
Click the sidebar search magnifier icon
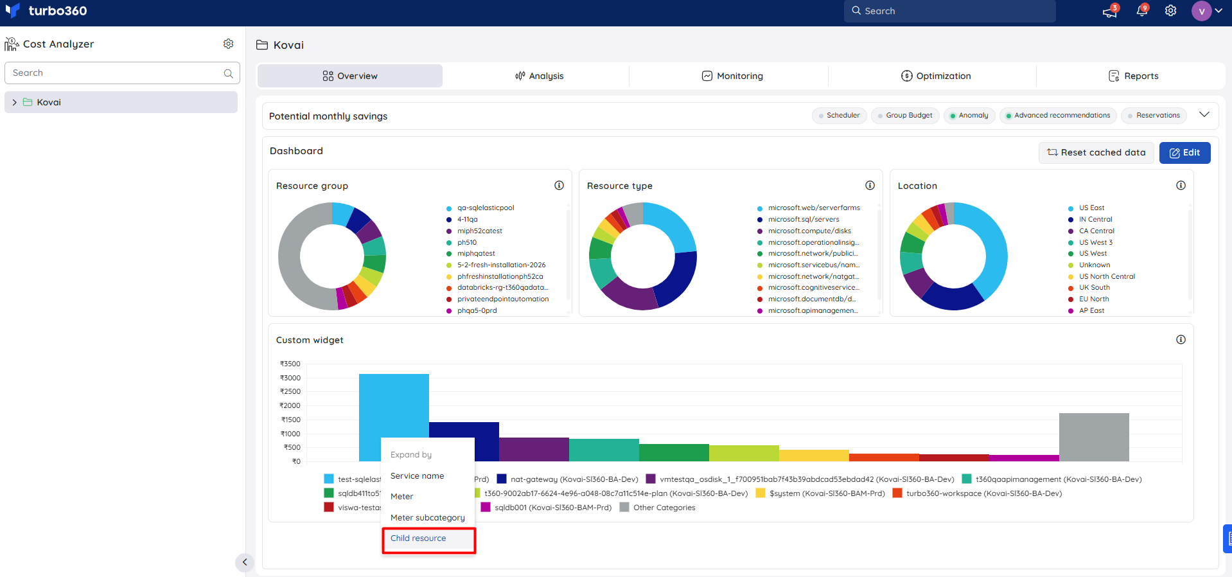pos(228,73)
